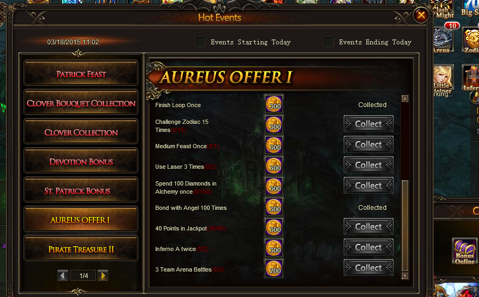Open the Little Helper icon
Screen dimensions: 479x297
(x=443, y=77)
